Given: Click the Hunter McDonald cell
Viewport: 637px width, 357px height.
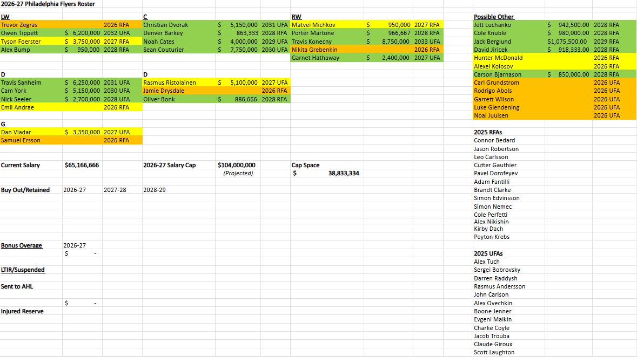Looking at the screenshot, I should (509, 58).
